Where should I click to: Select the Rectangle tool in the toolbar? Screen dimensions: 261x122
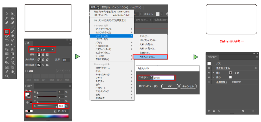click(x=7, y=32)
